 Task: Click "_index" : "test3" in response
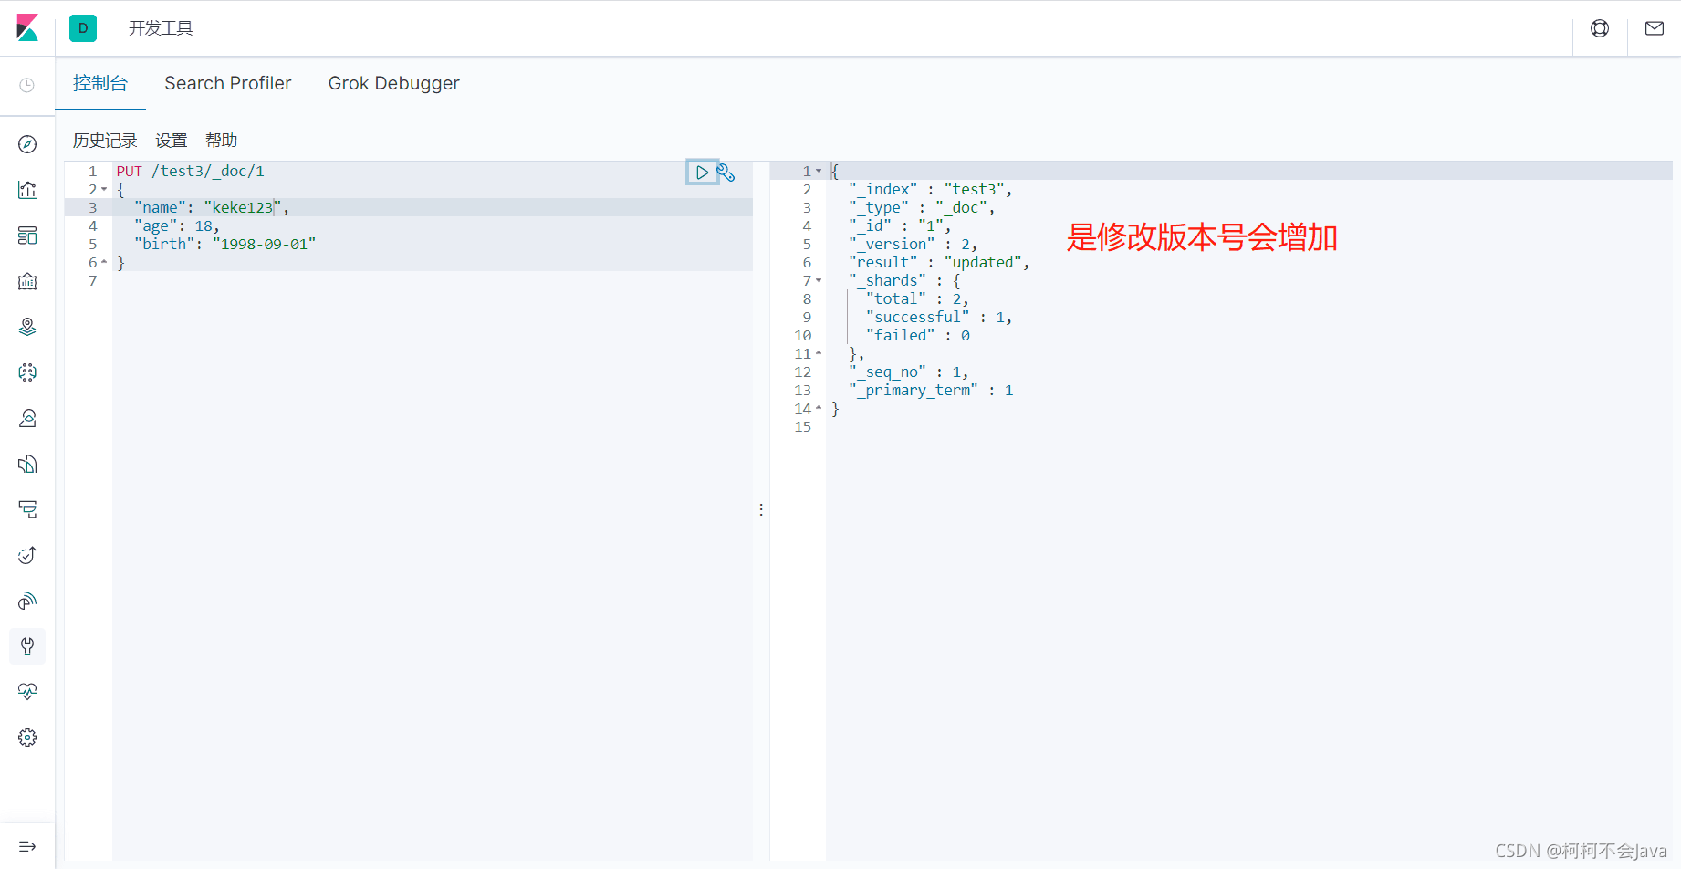click(930, 189)
